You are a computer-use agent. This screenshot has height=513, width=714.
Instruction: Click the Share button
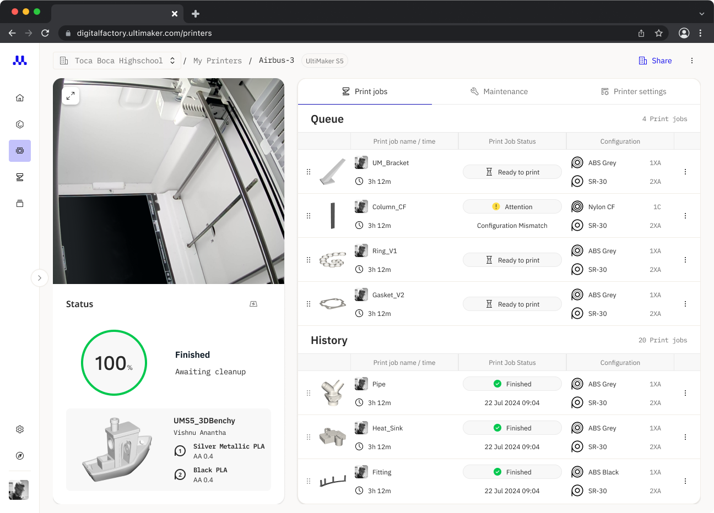click(x=656, y=61)
